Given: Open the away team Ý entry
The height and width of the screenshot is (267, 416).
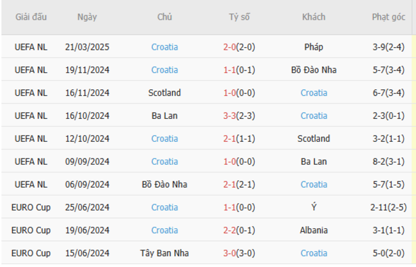Looking at the screenshot, I should pyautogui.click(x=314, y=208).
